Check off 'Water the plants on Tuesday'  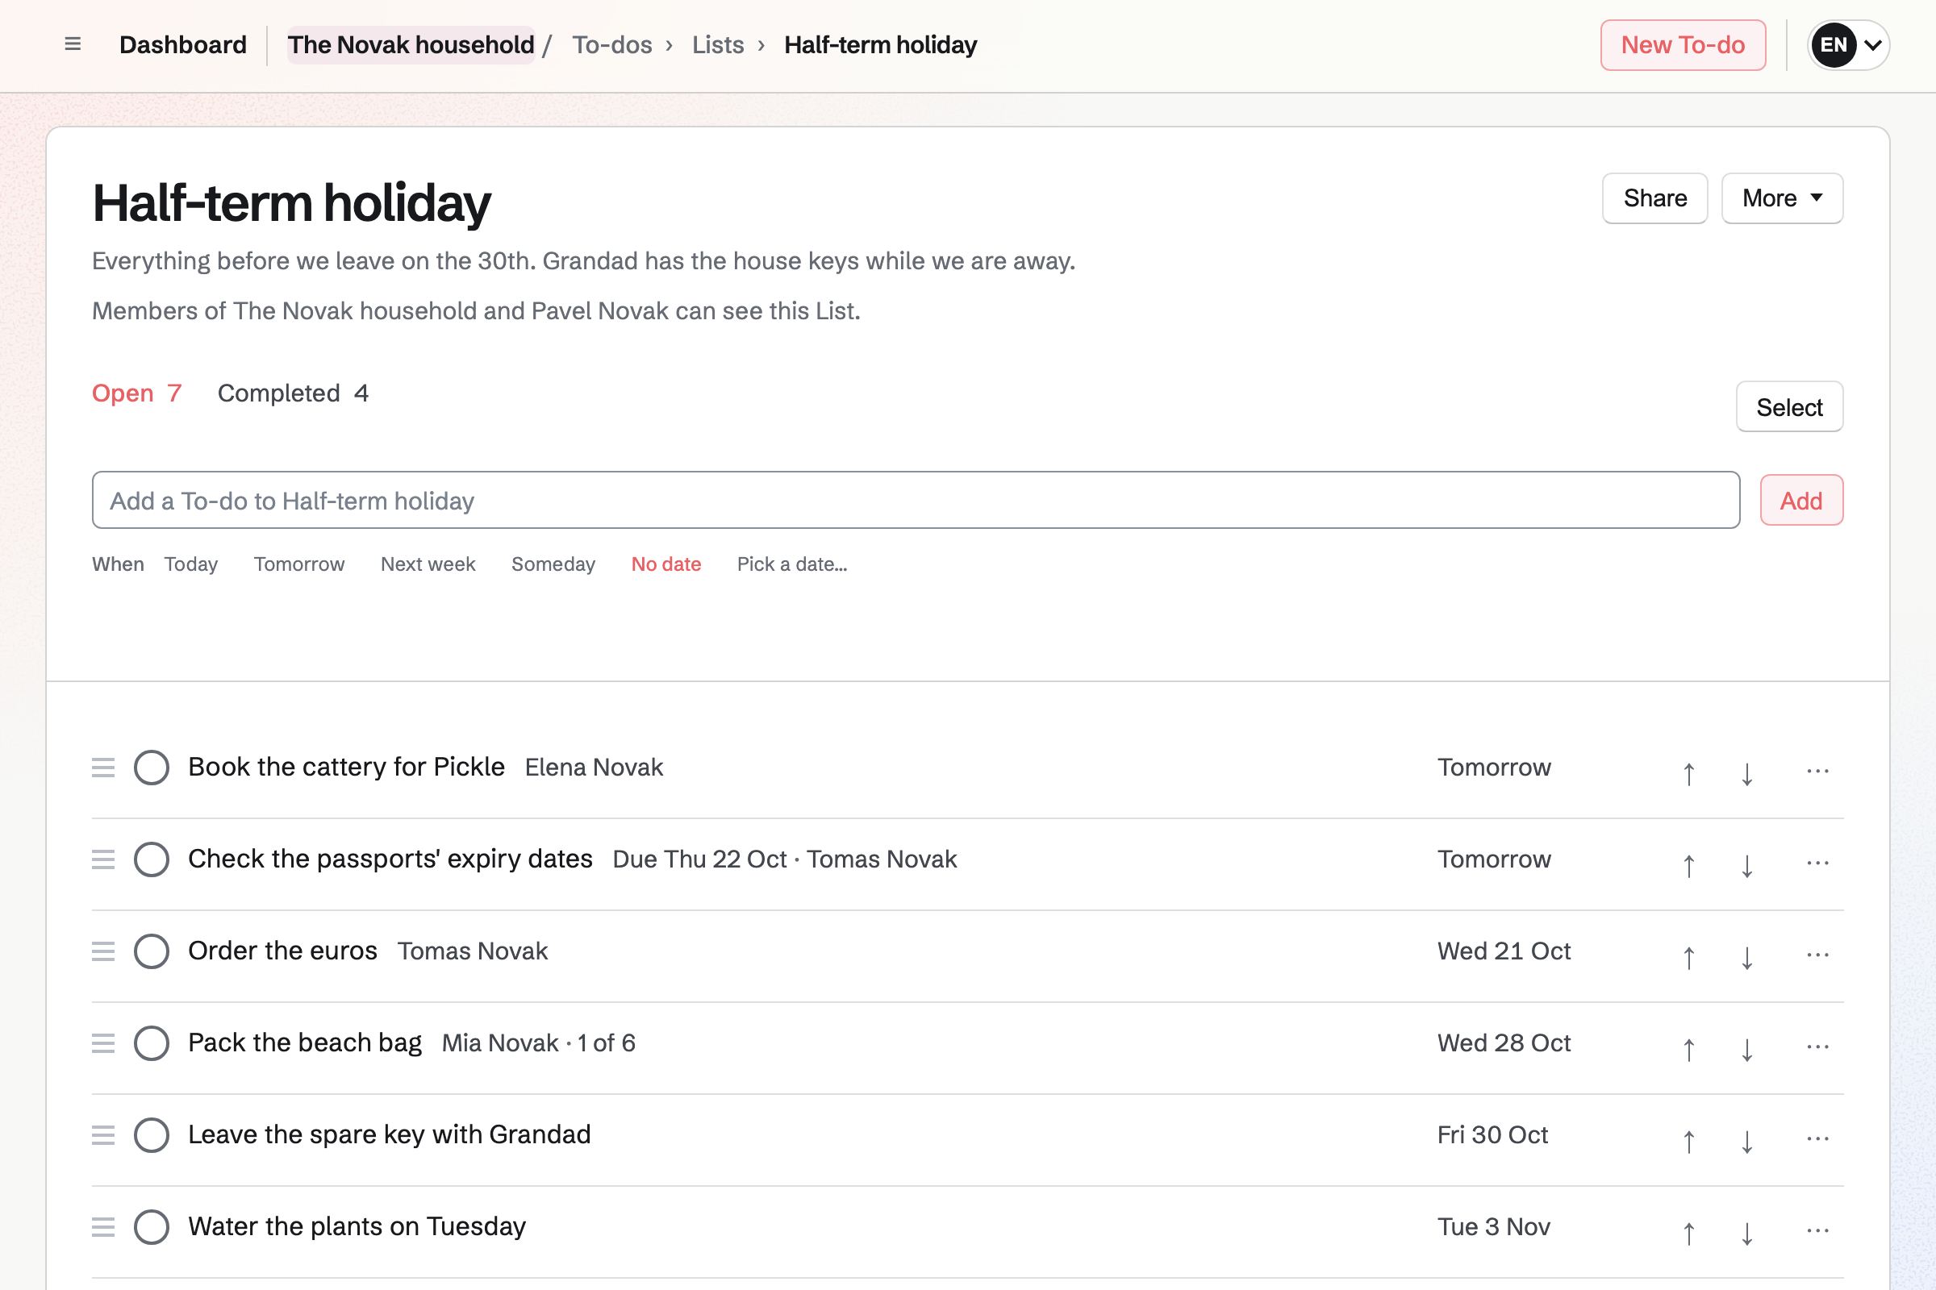tap(152, 1227)
